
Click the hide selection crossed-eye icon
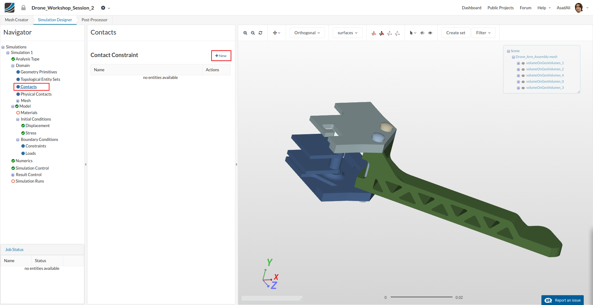click(x=422, y=33)
